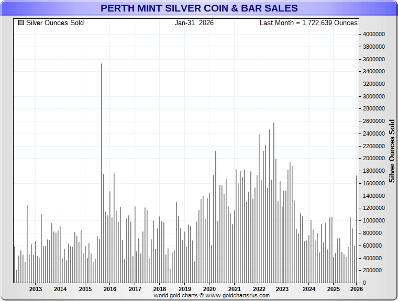This screenshot has height=301, width=398.
Task: Click the 2018 year label on the x-axis
Action: click(160, 289)
